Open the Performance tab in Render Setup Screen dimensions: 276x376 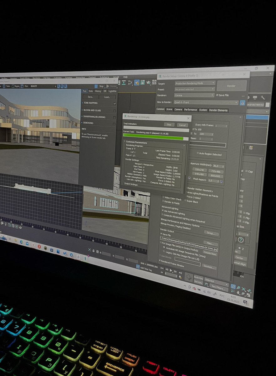(191, 110)
